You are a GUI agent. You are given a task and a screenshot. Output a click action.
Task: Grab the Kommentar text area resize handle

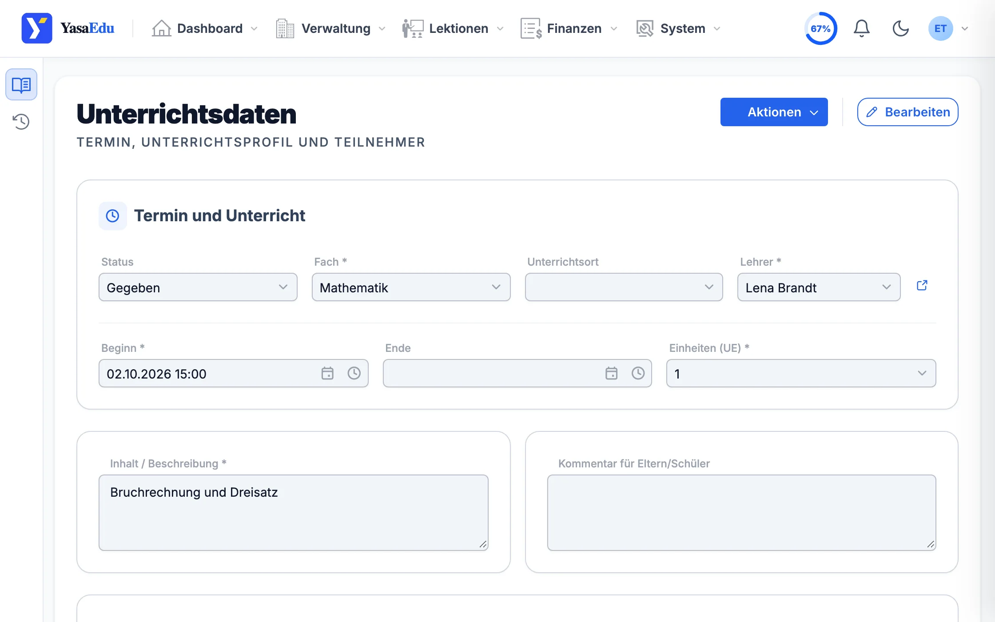pos(931,544)
